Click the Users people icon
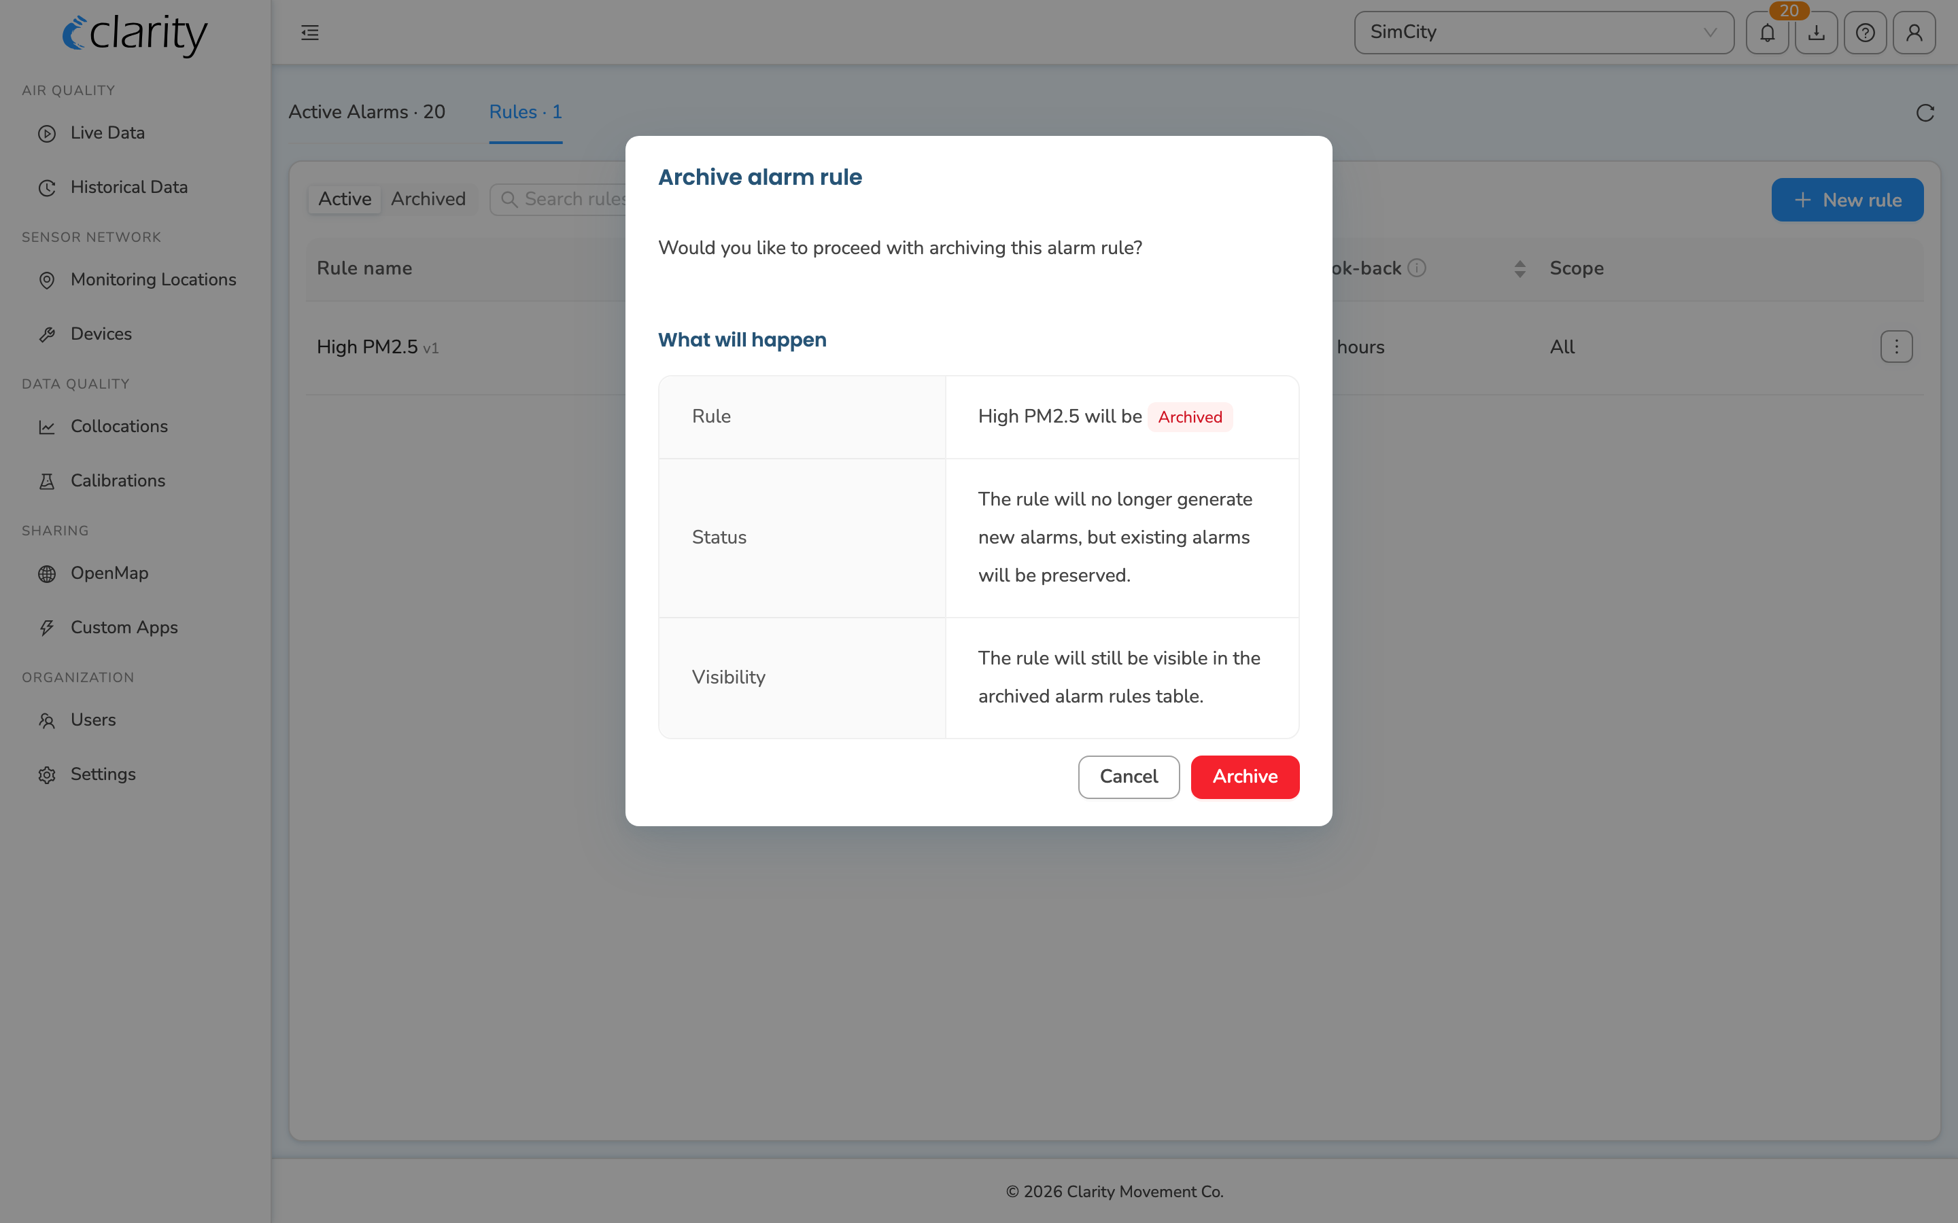 [47, 721]
